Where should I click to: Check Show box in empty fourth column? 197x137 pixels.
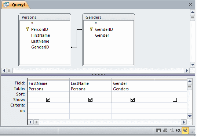(x=175, y=100)
